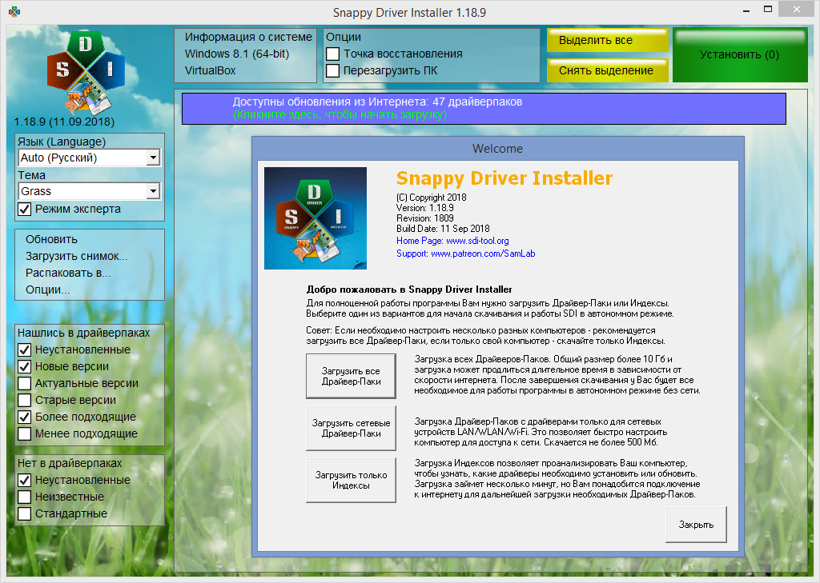Click the green Установить (0) button
This screenshot has height=583, width=820.
click(x=740, y=55)
